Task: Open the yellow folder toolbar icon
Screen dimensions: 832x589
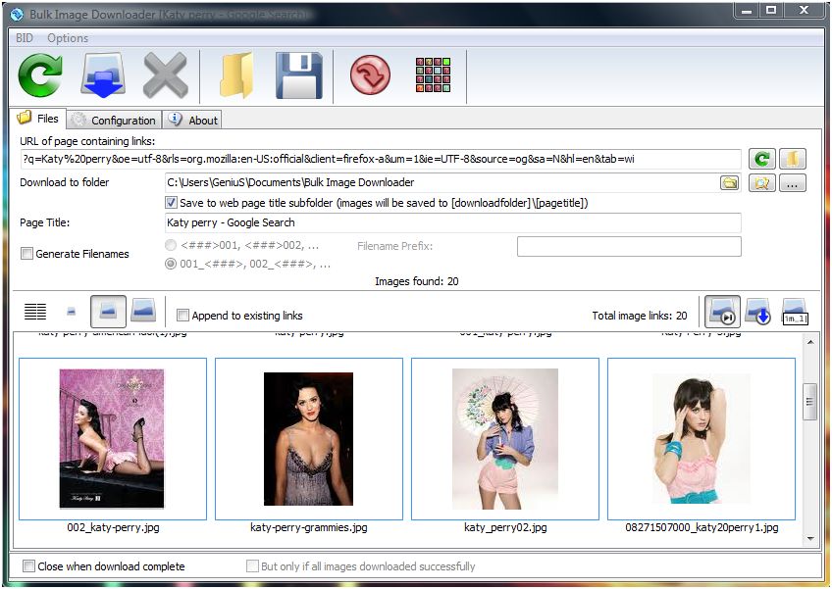Action: 236,74
